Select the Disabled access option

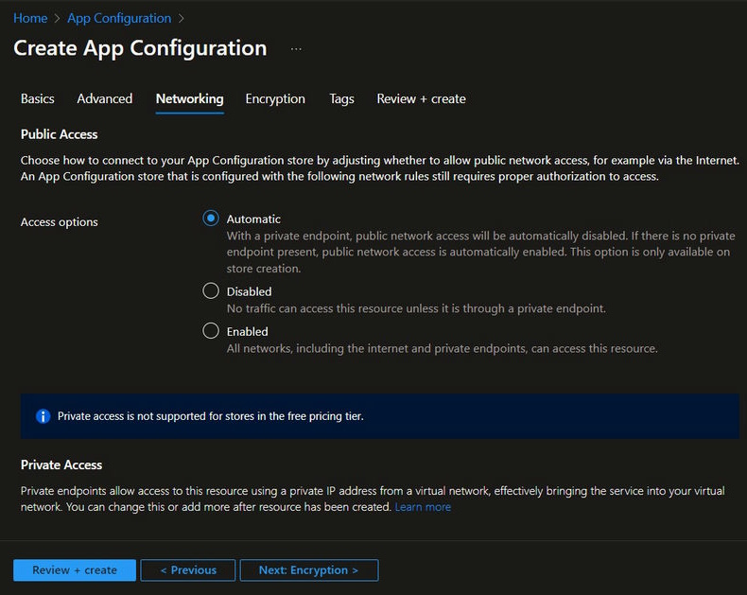coord(211,291)
